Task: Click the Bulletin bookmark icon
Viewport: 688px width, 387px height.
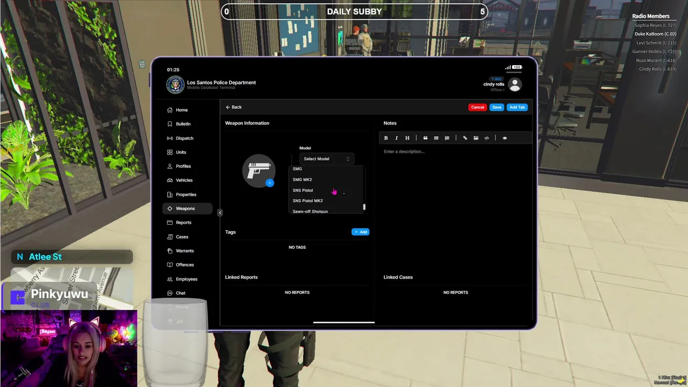Action: click(170, 124)
